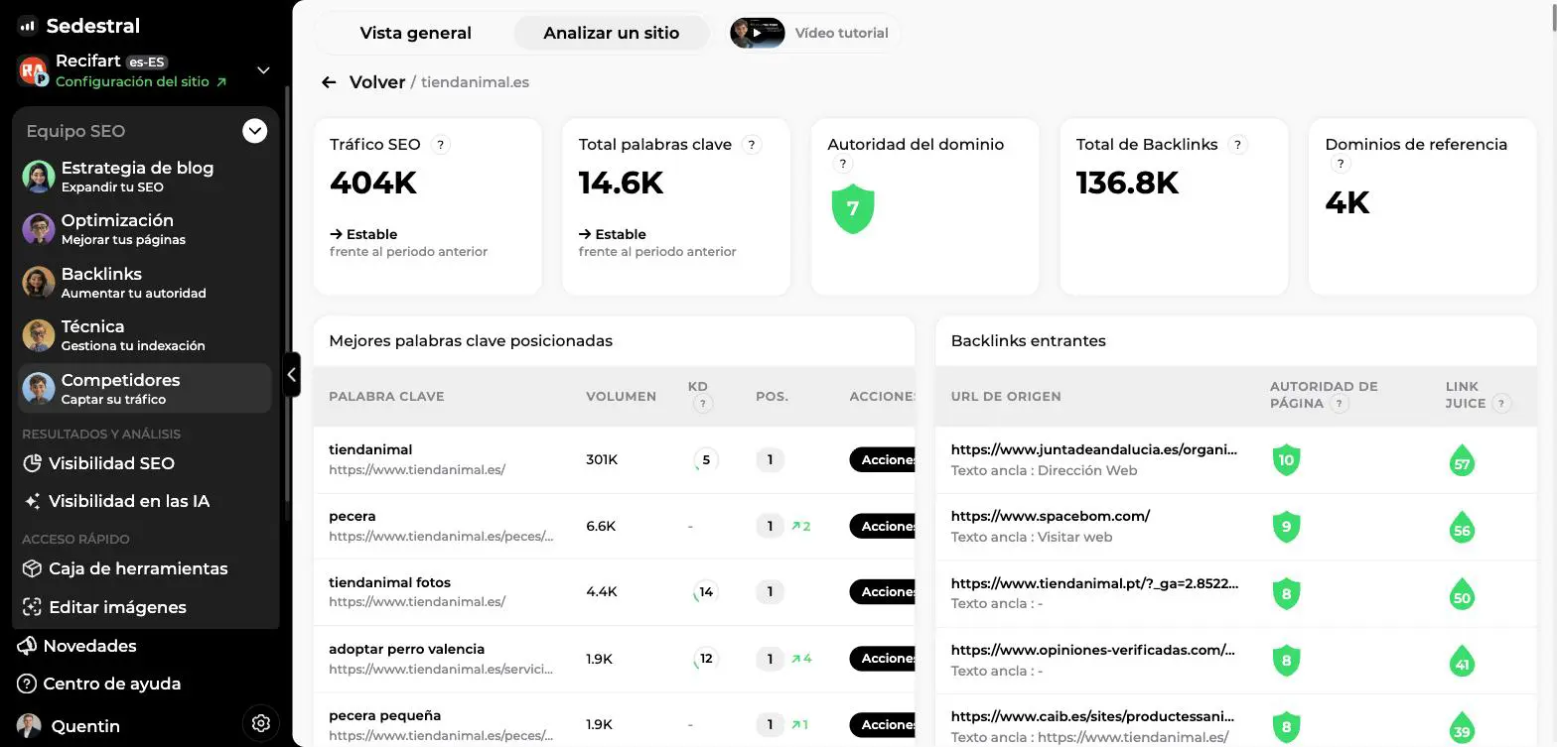Open Acciones for pecera keyword

(882, 526)
